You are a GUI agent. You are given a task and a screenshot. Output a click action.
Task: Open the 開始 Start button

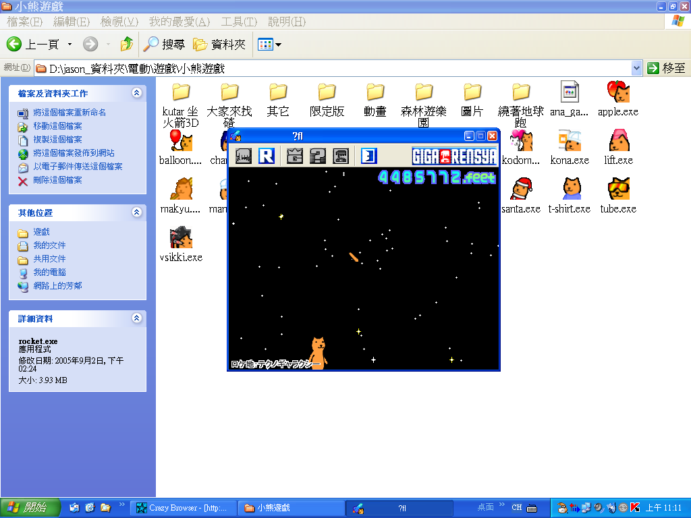coord(30,508)
